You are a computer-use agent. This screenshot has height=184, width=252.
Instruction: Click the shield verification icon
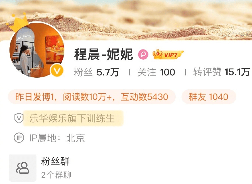[19, 118]
